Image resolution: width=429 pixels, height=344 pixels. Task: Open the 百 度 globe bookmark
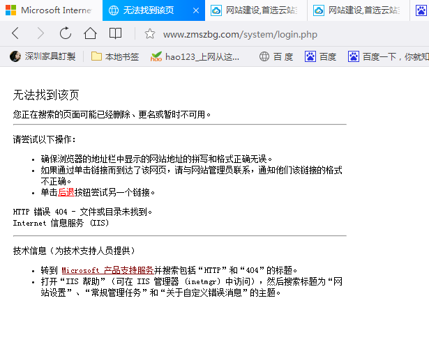(x=276, y=56)
